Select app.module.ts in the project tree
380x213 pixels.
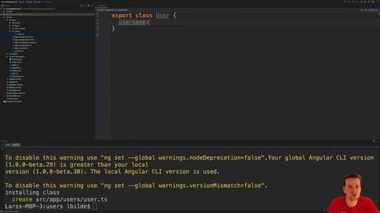pyautogui.click(x=21, y=48)
